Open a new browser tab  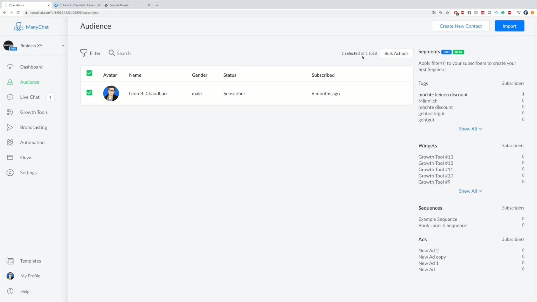(x=157, y=5)
